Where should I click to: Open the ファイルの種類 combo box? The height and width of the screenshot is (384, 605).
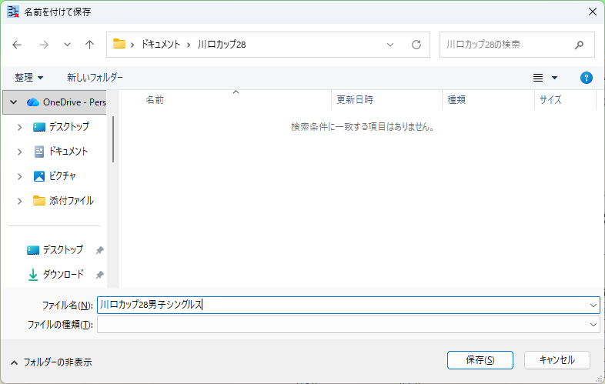349,325
